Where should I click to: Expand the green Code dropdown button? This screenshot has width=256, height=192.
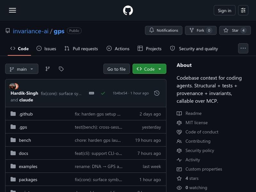point(149,69)
